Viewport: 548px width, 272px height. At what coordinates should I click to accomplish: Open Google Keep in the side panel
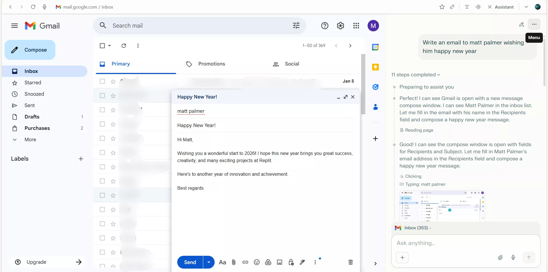[x=376, y=67]
